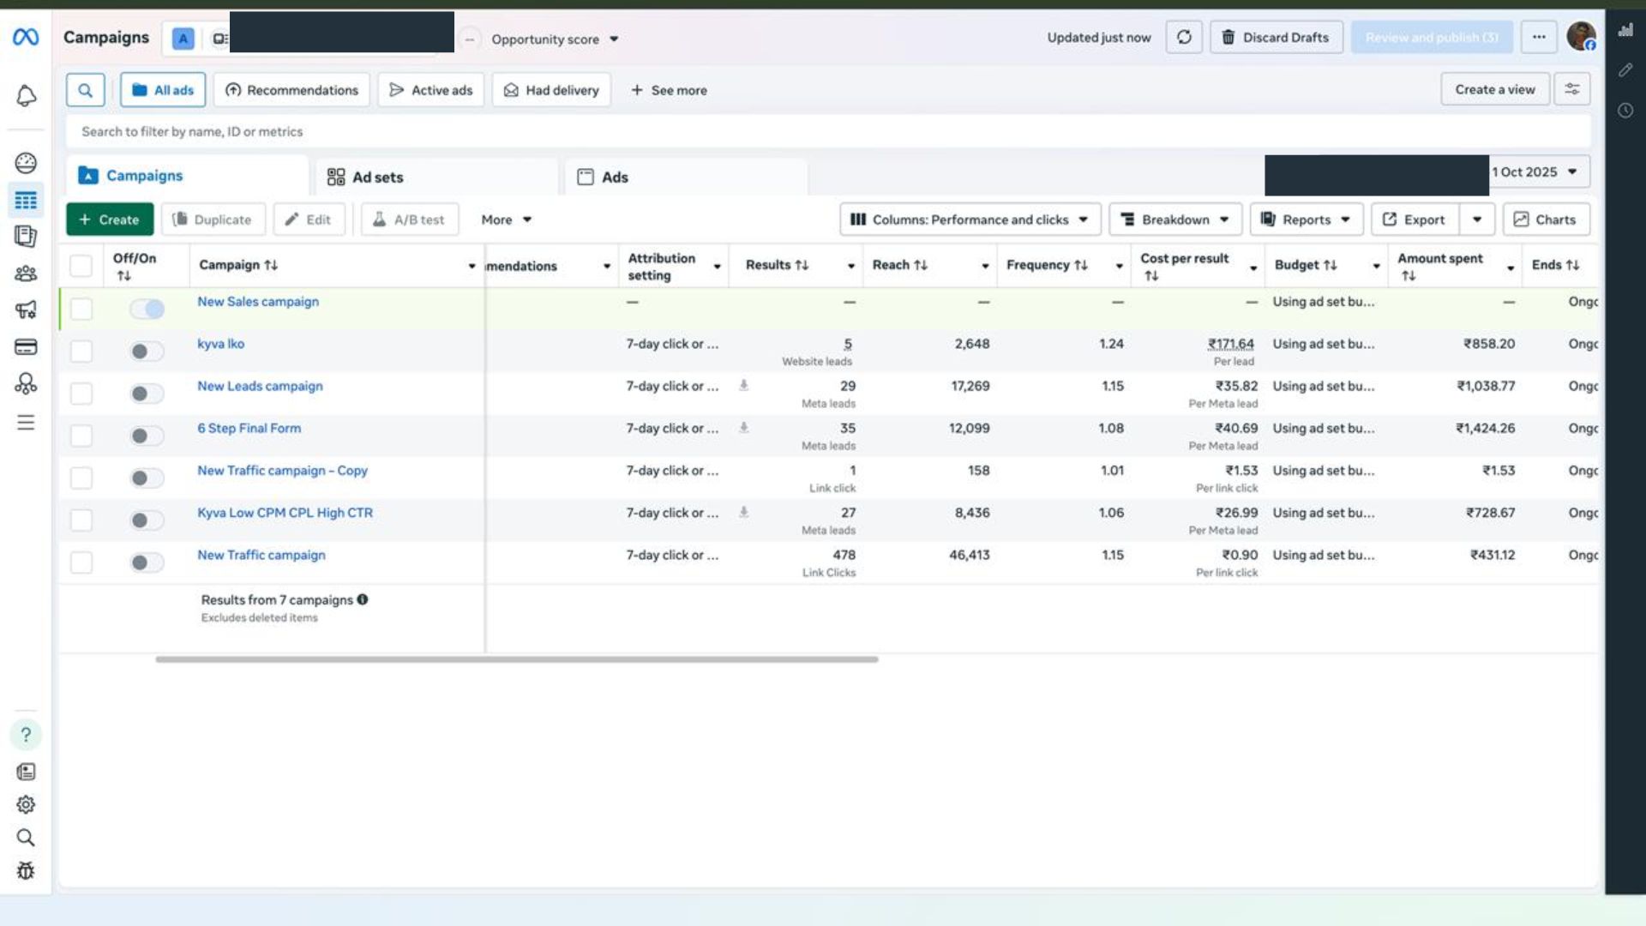Open Billing via the credit card icon
This screenshot has height=926, width=1646.
(x=26, y=347)
